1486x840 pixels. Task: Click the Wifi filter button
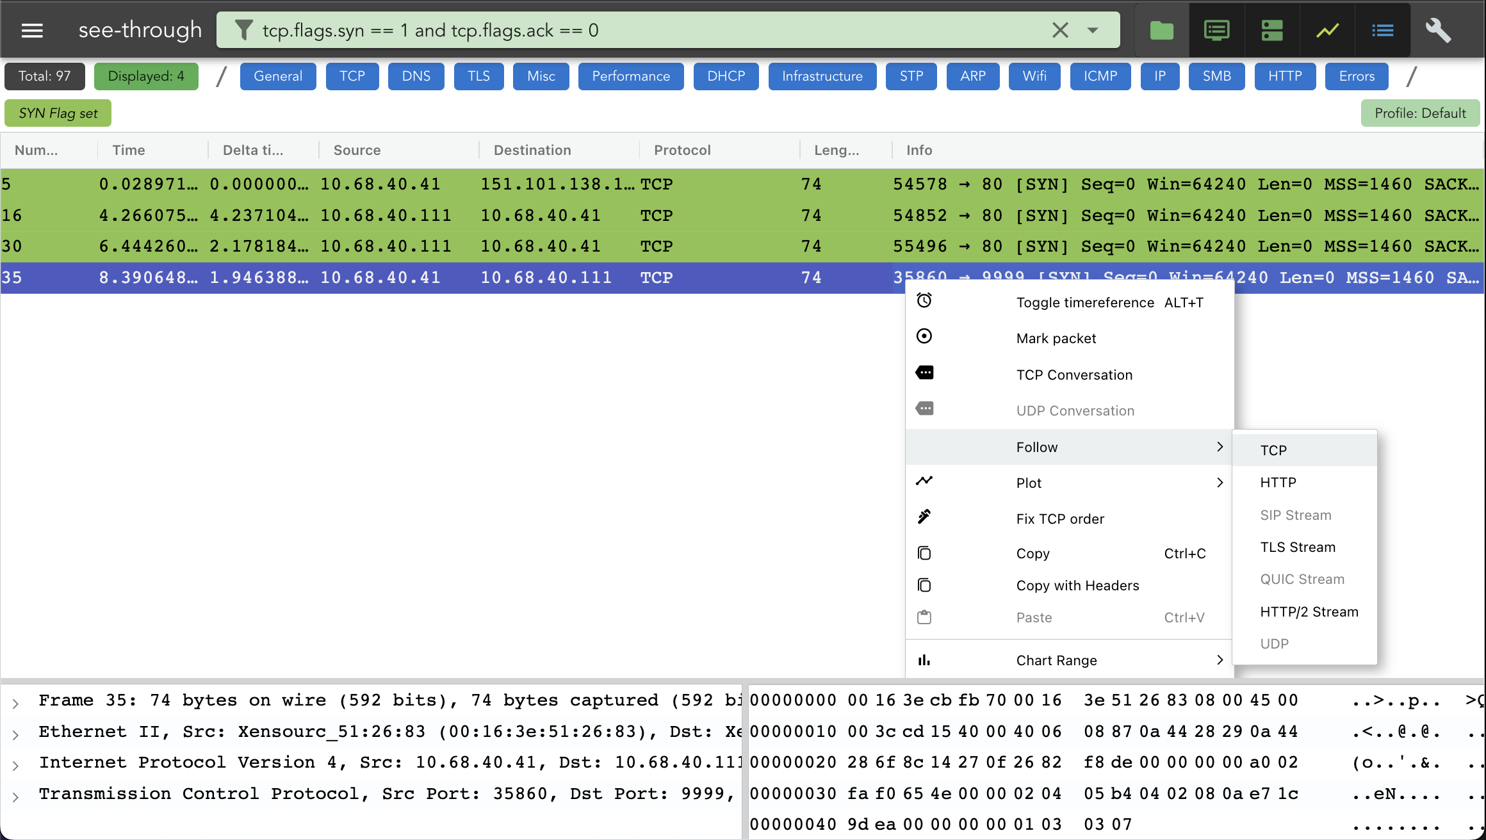coord(1034,76)
